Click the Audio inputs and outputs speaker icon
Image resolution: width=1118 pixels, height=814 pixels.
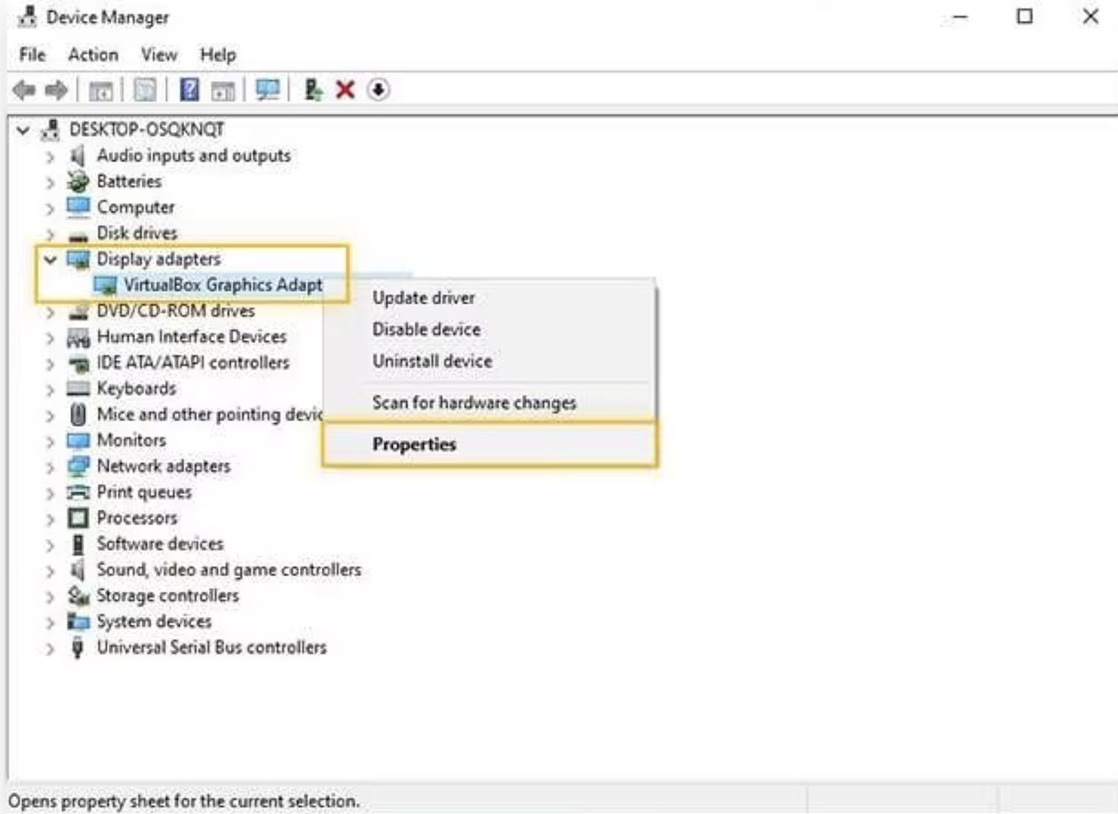pyautogui.click(x=78, y=156)
